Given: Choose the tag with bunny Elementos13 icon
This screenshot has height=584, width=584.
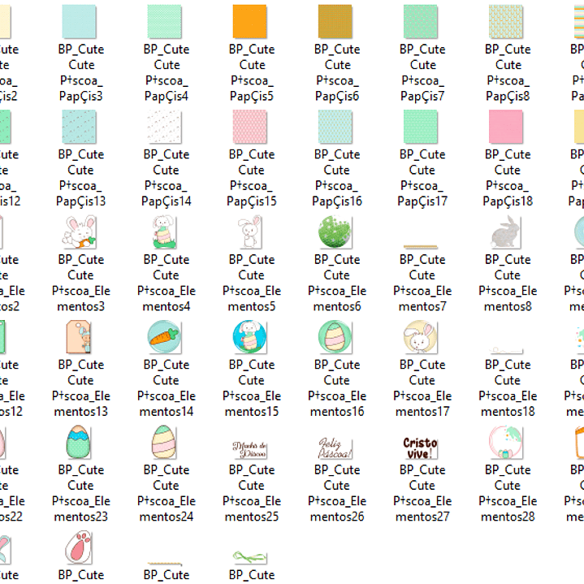Looking at the screenshot, I should click(x=80, y=336).
